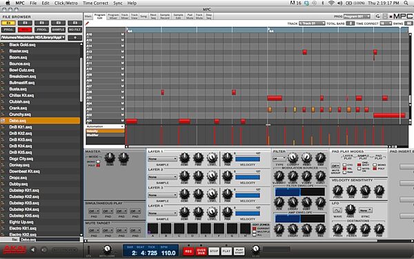Check Layer Play CYC option
414x259 pixels.
coord(344,164)
